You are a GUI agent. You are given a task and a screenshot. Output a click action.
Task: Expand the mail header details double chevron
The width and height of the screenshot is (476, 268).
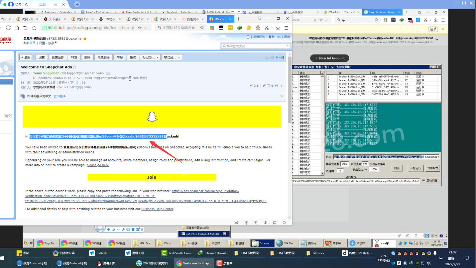(282, 86)
